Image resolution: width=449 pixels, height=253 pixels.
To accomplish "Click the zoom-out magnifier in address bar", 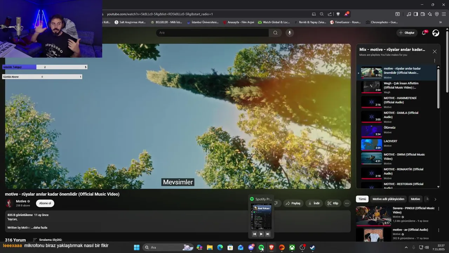I will click(x=322, y=14).
